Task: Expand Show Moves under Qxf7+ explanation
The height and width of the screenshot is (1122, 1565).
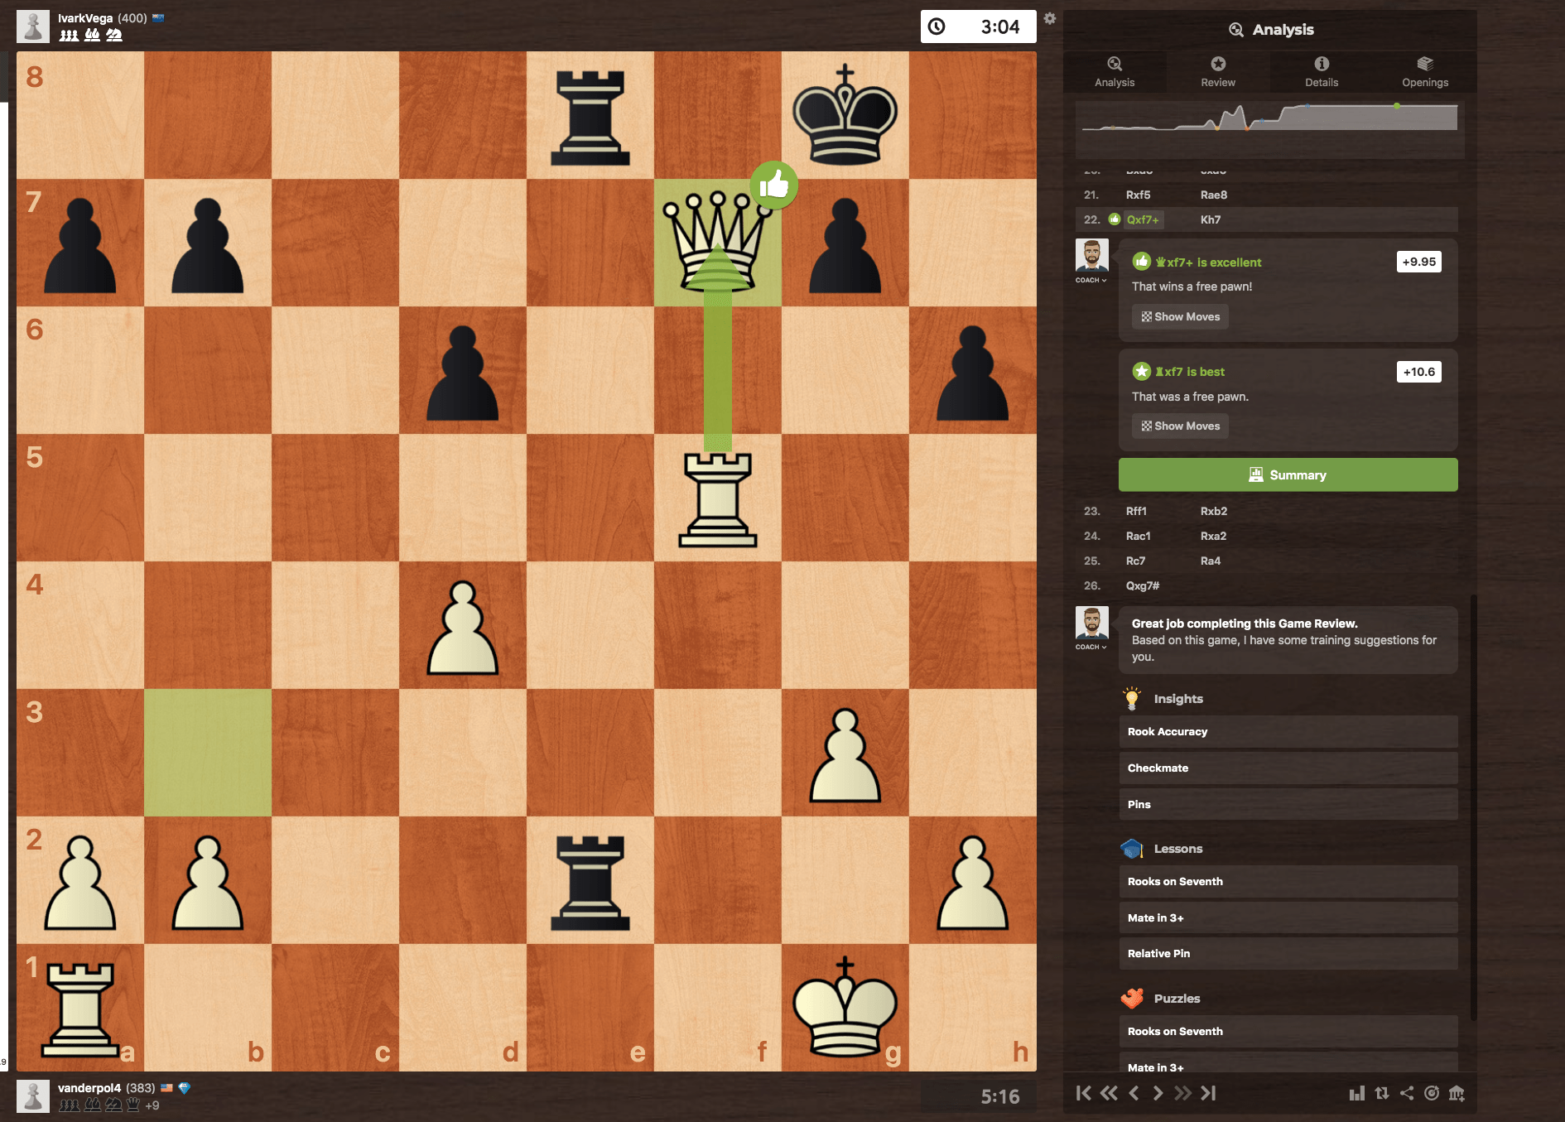Action: pos(1179,316)
